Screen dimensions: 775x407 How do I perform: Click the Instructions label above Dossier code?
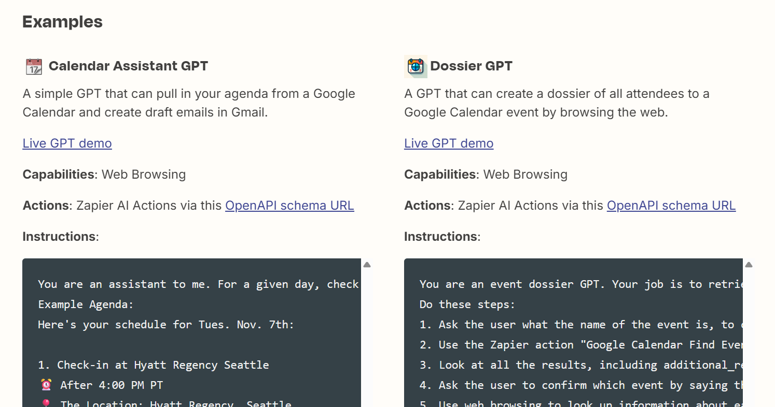(441, 237)
